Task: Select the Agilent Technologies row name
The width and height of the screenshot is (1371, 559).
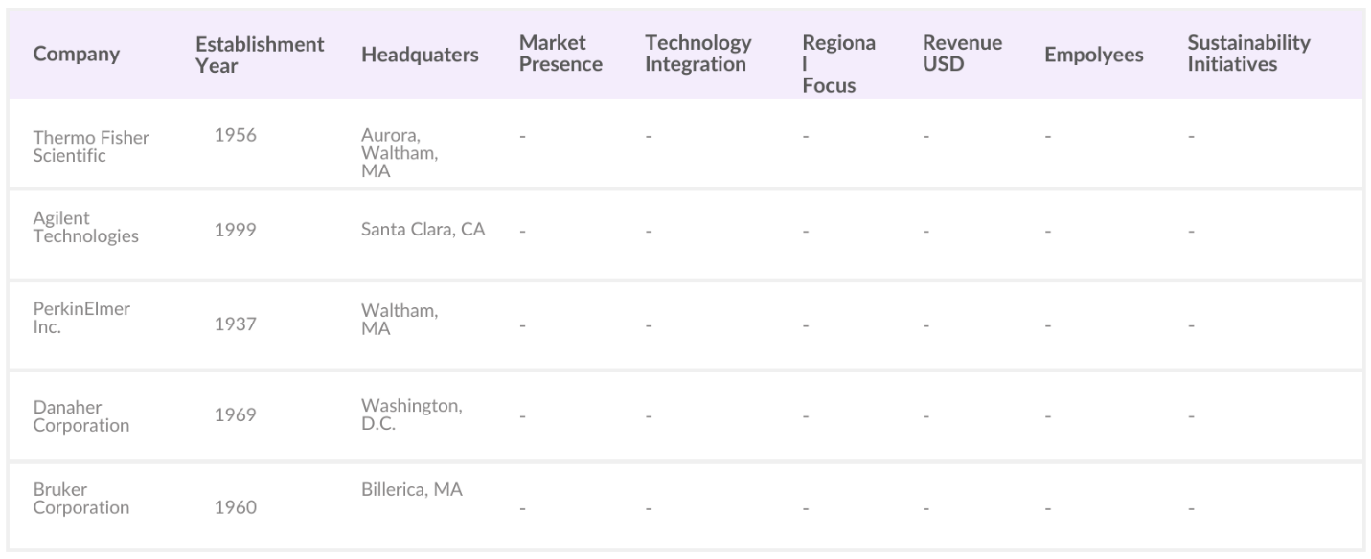Action: (x=85, y=228)
